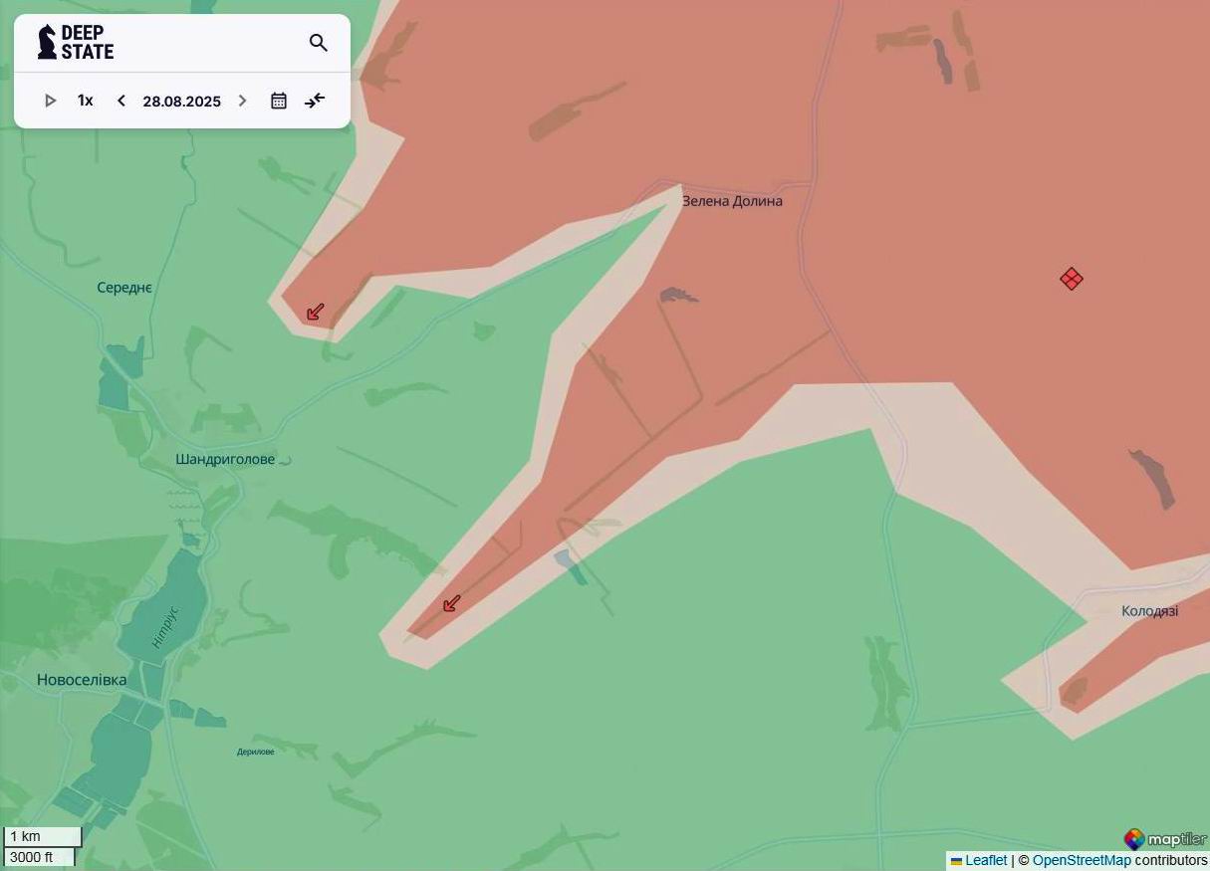The image size is (1210, 871).
Task: Click the southern red advance arrow marker
Action: 451,603
